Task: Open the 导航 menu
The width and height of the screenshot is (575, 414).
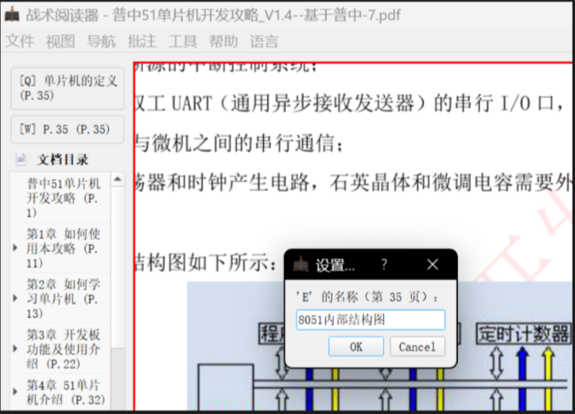Action: (x=102, y=41)
